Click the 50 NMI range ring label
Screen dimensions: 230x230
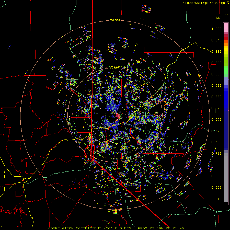click(x=115, y=67)
